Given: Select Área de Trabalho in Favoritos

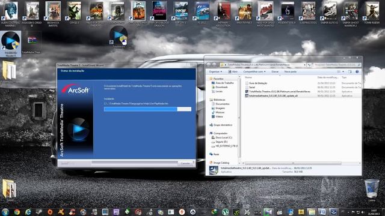Looking at the screenshot, I should 223,83.
